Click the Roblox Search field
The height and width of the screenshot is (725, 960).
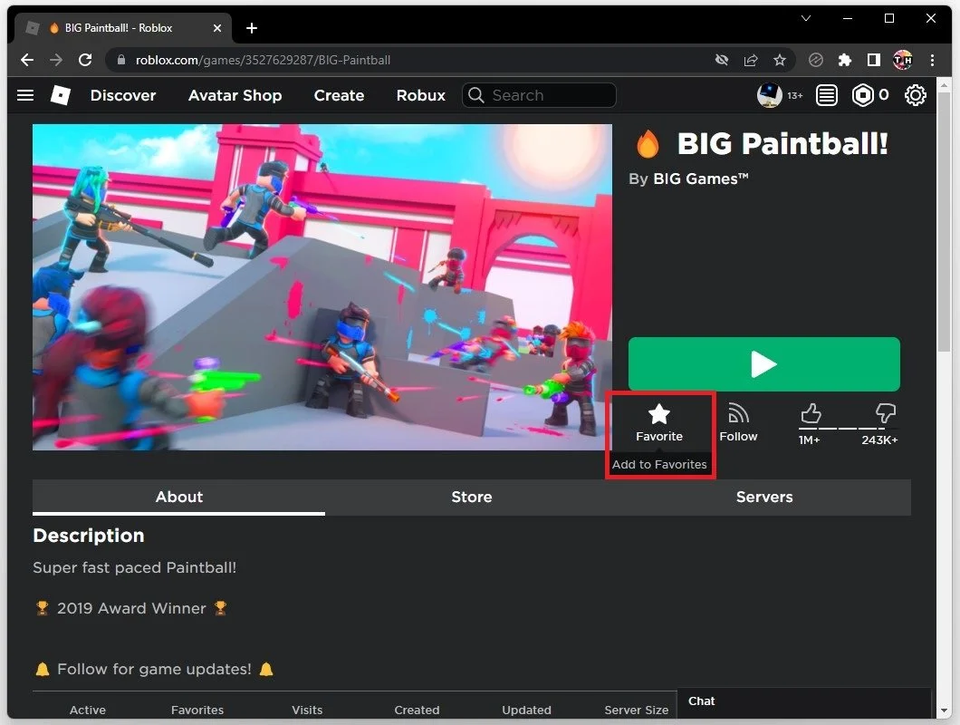coord(539,95)
